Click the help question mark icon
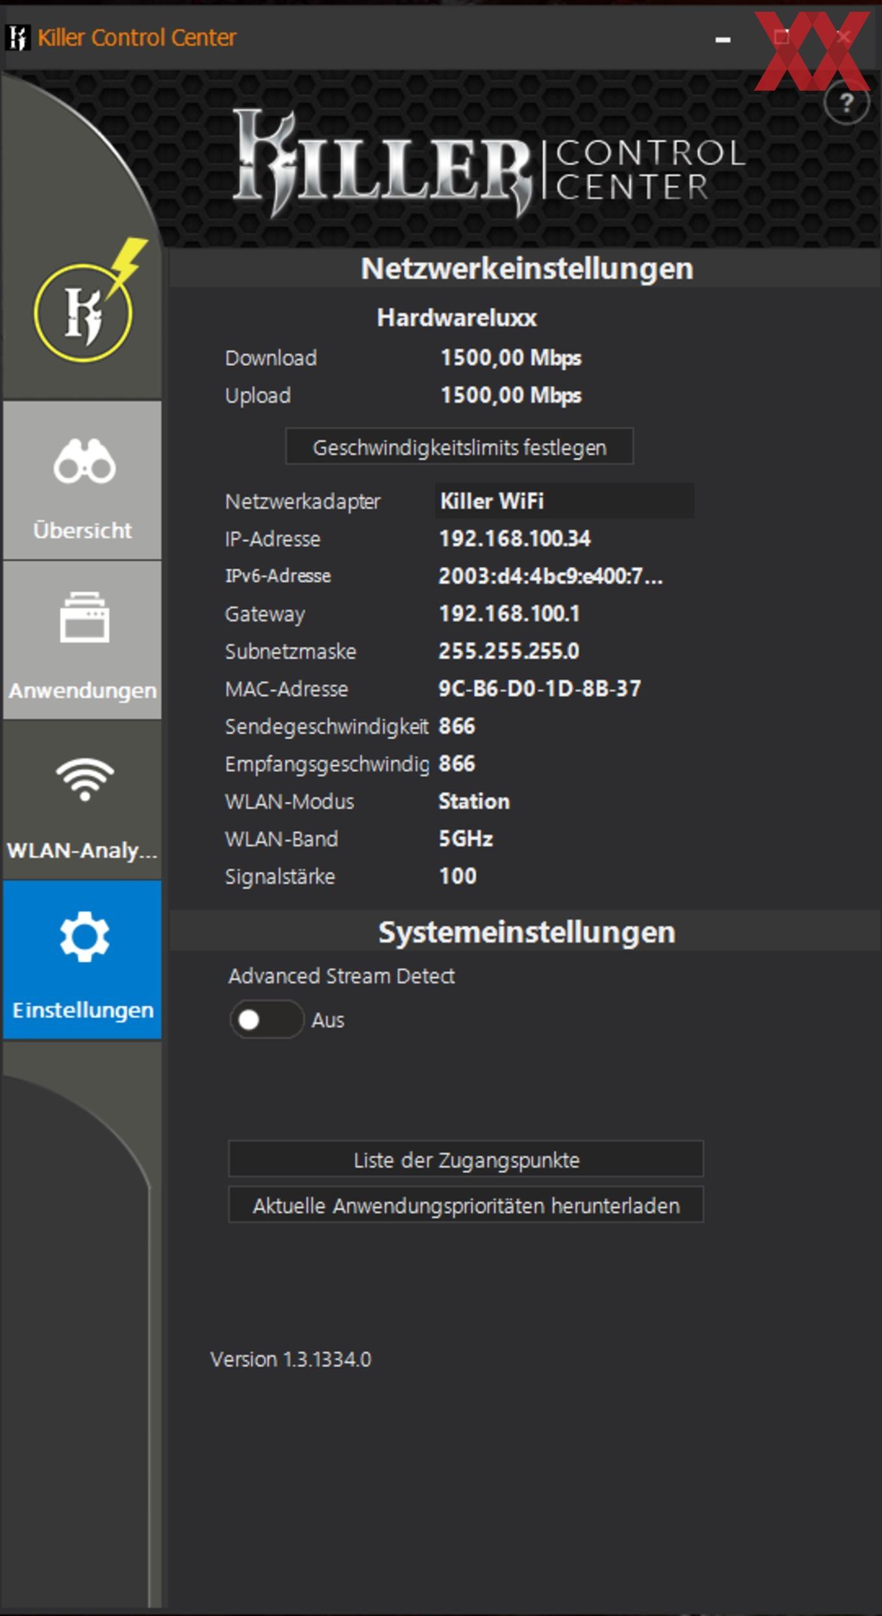Screen dimensions: 882x1616 pos(846,103)
